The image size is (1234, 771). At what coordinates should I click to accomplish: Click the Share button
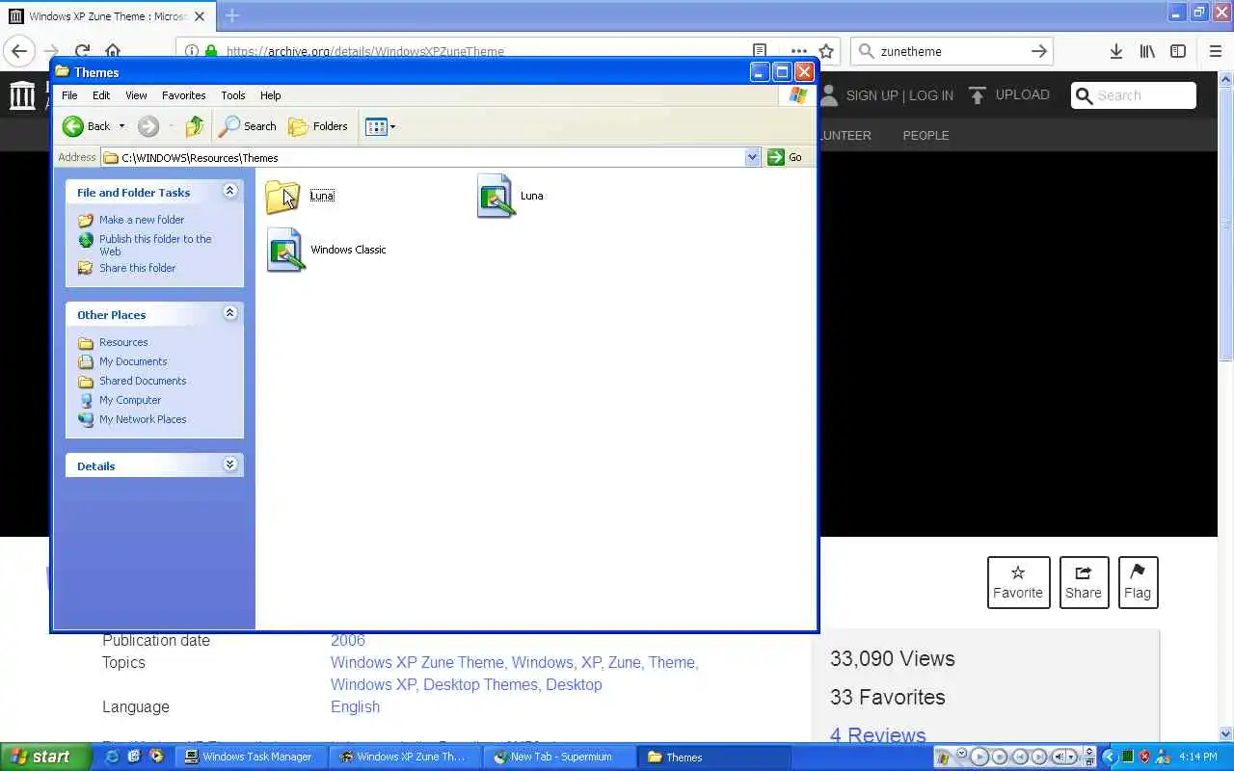(1084, 582)
